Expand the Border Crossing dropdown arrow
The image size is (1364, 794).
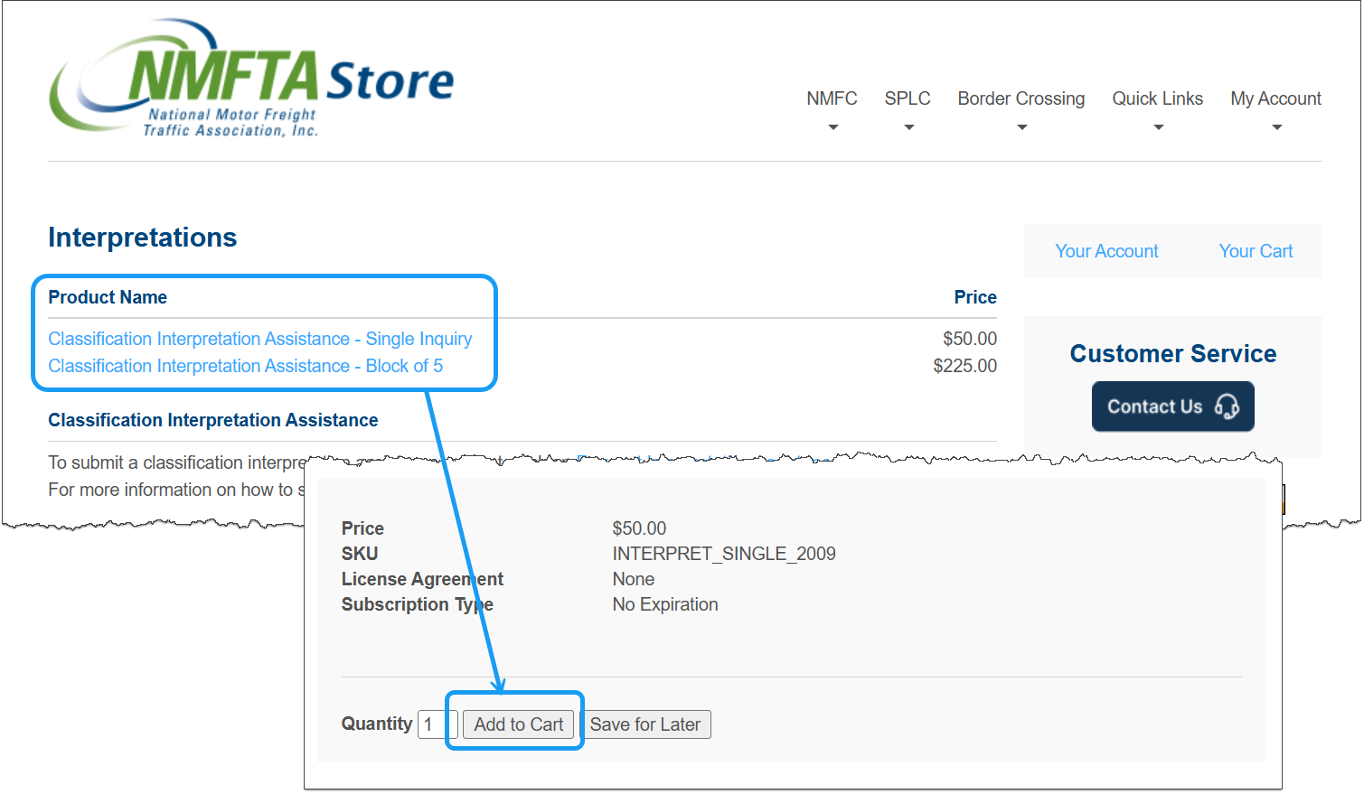click(1022, 127)
